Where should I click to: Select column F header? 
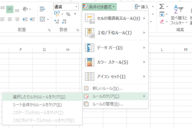tap(21, 50)
